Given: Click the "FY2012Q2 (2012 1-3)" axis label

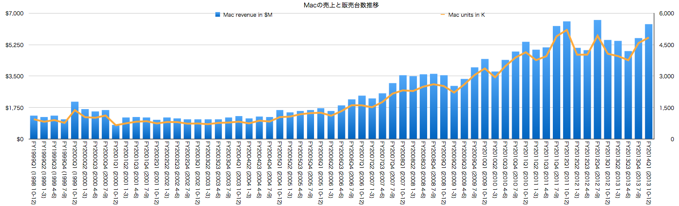Looking at the screenshot, I should (578, 169).
